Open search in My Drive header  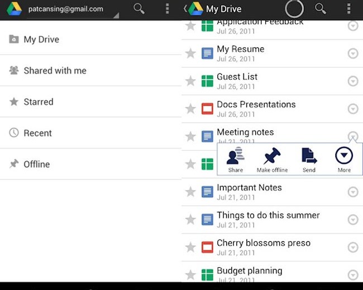[321, 9]
